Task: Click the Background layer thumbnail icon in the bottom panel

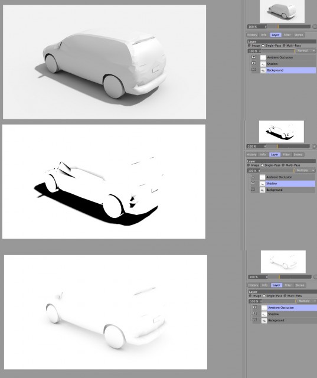Action: coord(264,320)
